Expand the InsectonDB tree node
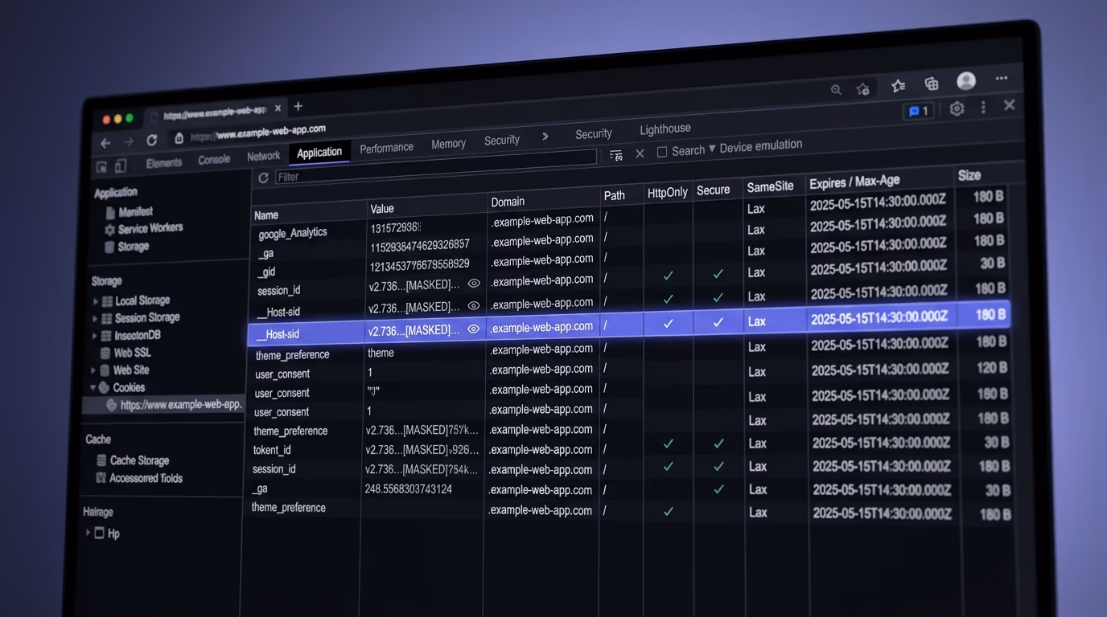 pos(94,336)
